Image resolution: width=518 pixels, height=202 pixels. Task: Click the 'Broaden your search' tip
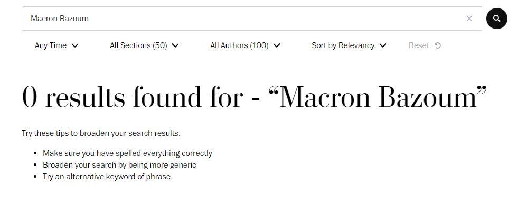point(119,165)
